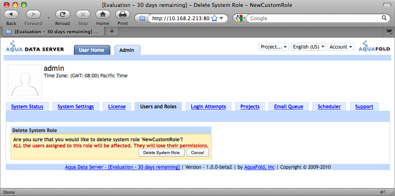Click the Time Zone Pacific Time text
This screenshot has height=196, width=395.
click(86, 75)
